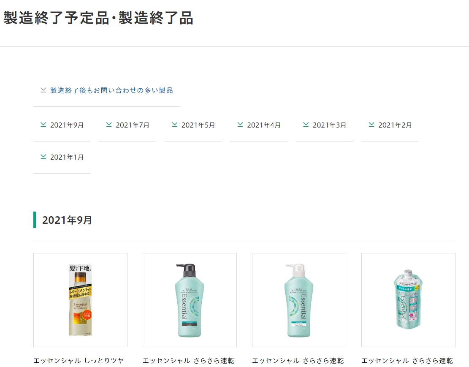
Task: Open the Essential bottle with white pump
Action: click(299, 300)
